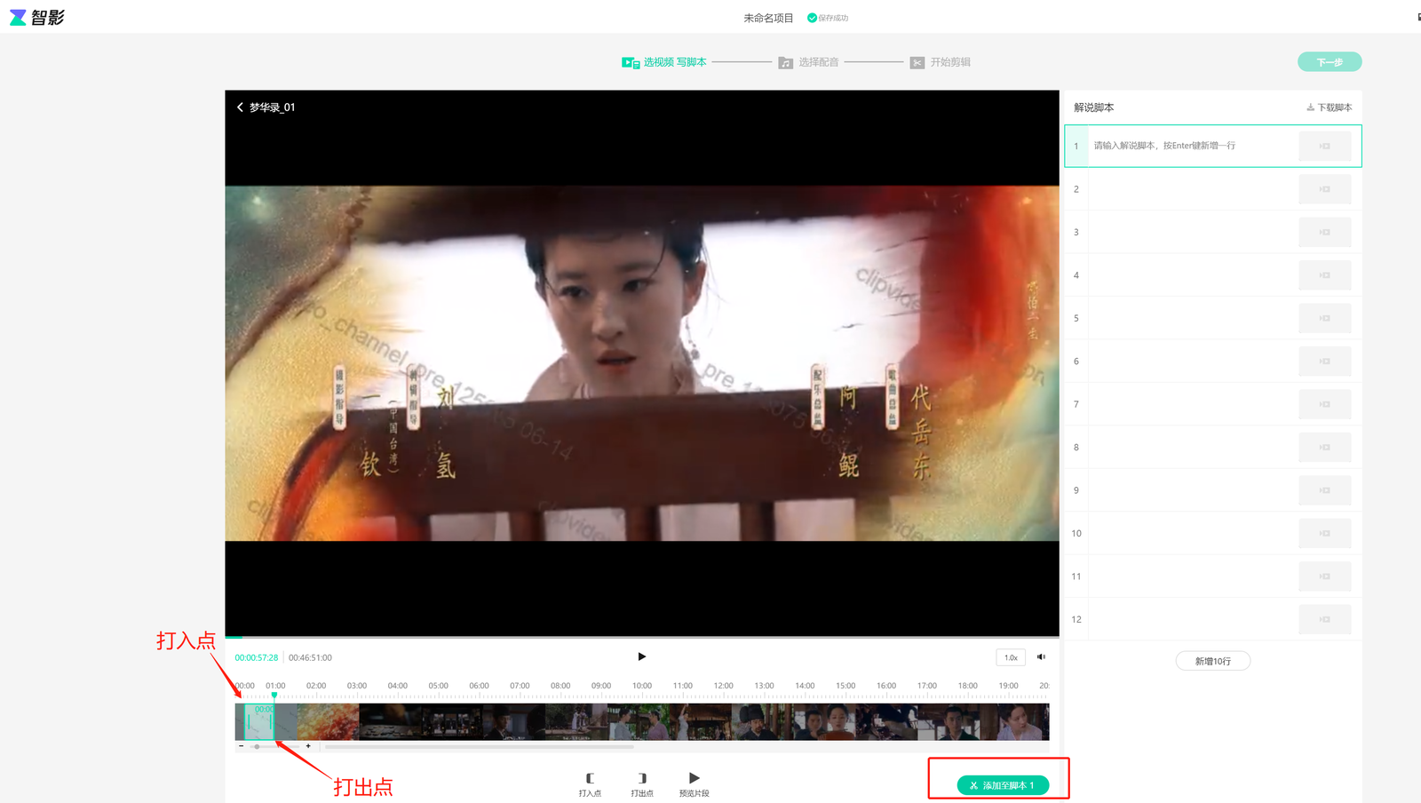Screen dimensions: 1421x803
Task: Play the video with the play button
Action: [641, 656]
